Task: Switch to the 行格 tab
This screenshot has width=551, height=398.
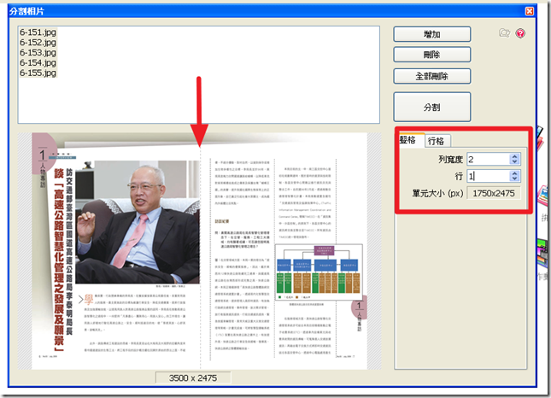Action: (436, 141)
